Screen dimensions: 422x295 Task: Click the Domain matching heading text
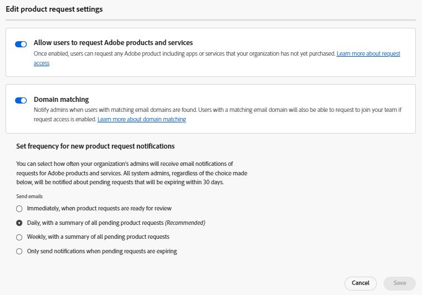[61, 100]
